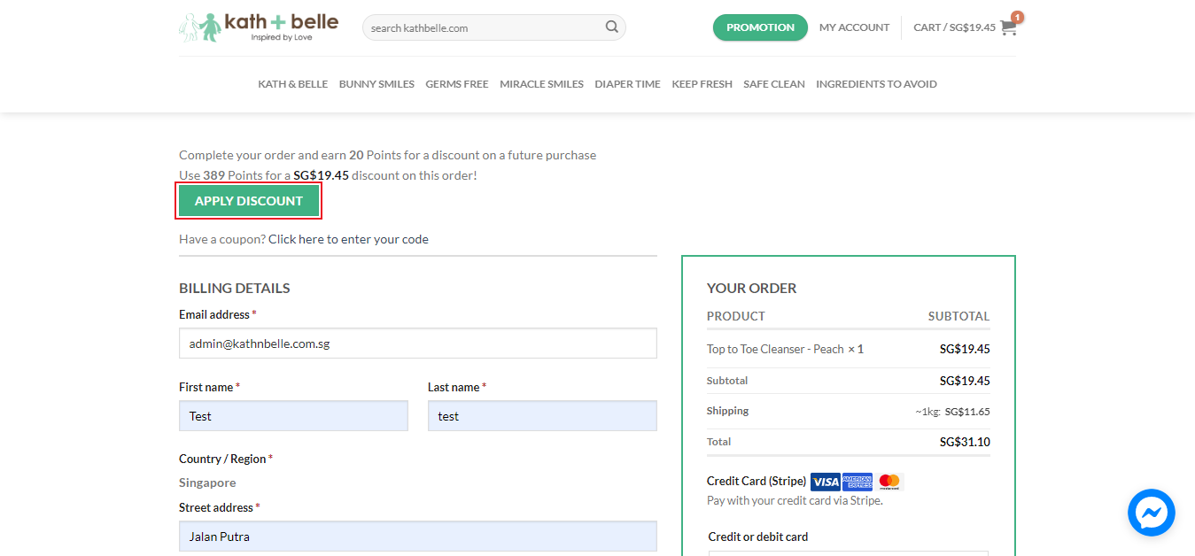Click here to enter coupon code
The height and width of the screenshot is (556, 1195).
(x=348, y=239)
